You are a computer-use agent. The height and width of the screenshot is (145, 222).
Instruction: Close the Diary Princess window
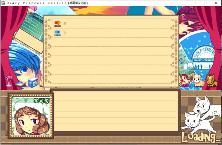tap(216, 3)
